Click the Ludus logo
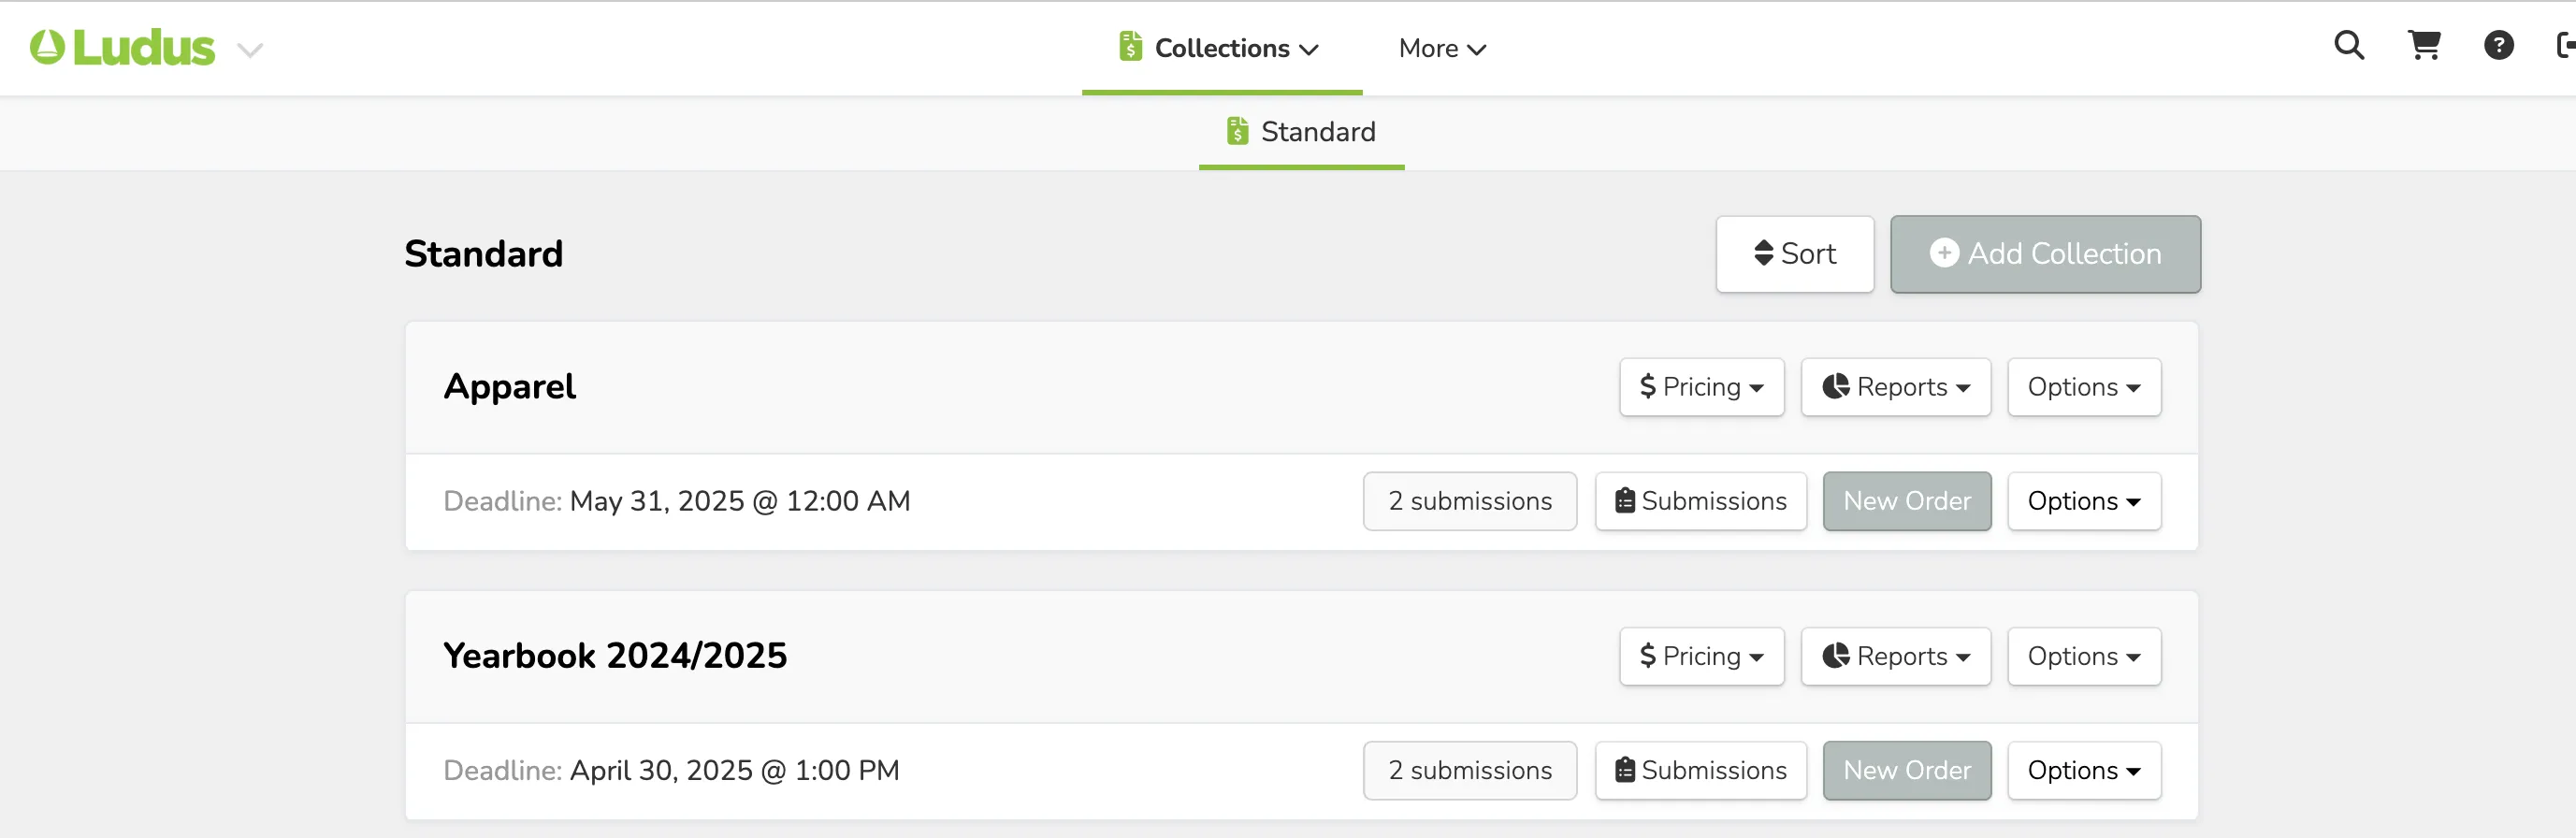Image resolution: width=2576 pixels, height=838 pixels. pos(122,47)
